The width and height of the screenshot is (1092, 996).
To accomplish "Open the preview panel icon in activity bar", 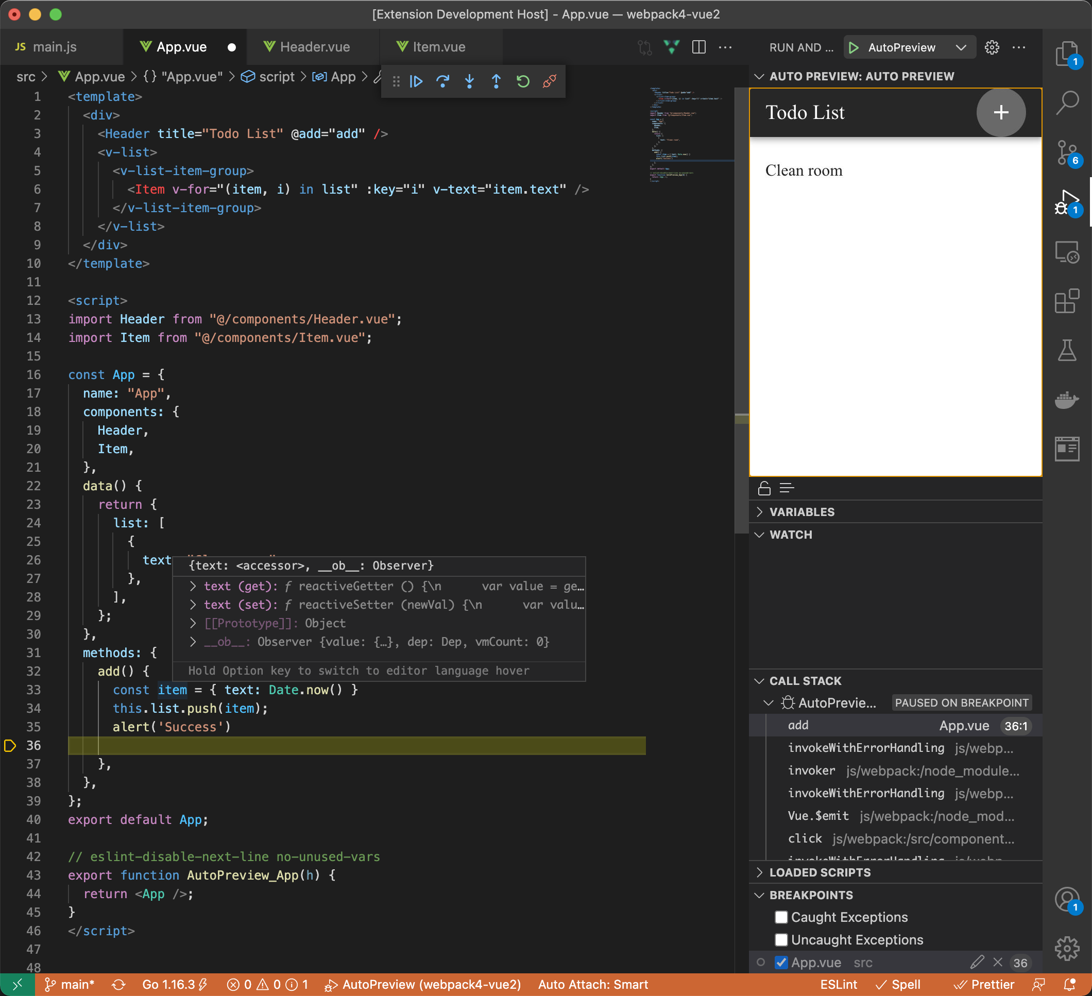I will coord(1067,449).
